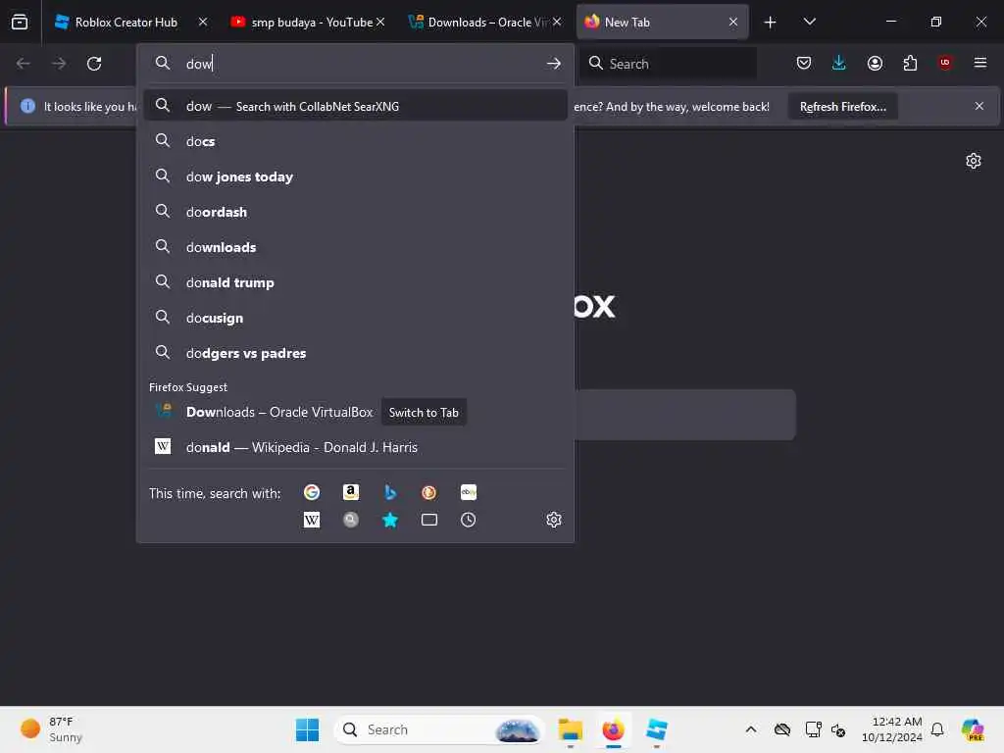Image resolution: width=1004 pixels, height=753 pixels.
Task: Open File Explorer from taskbar
Action: [570, 729]
